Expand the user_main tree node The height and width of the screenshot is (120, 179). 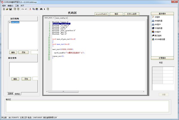pos(10,22)
